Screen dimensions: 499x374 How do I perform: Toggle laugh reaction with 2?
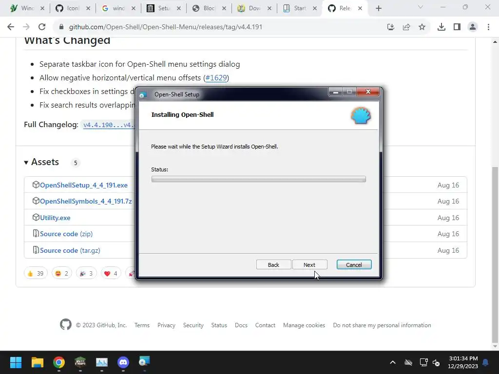click(62, 273)
